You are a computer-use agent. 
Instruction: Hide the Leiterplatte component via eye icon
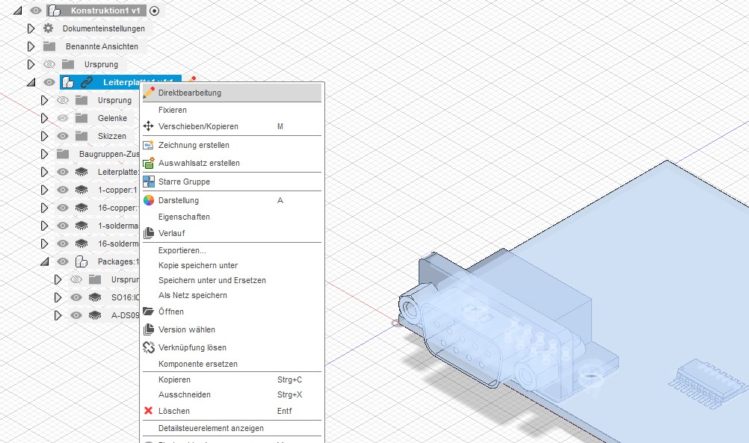[49, 82]
